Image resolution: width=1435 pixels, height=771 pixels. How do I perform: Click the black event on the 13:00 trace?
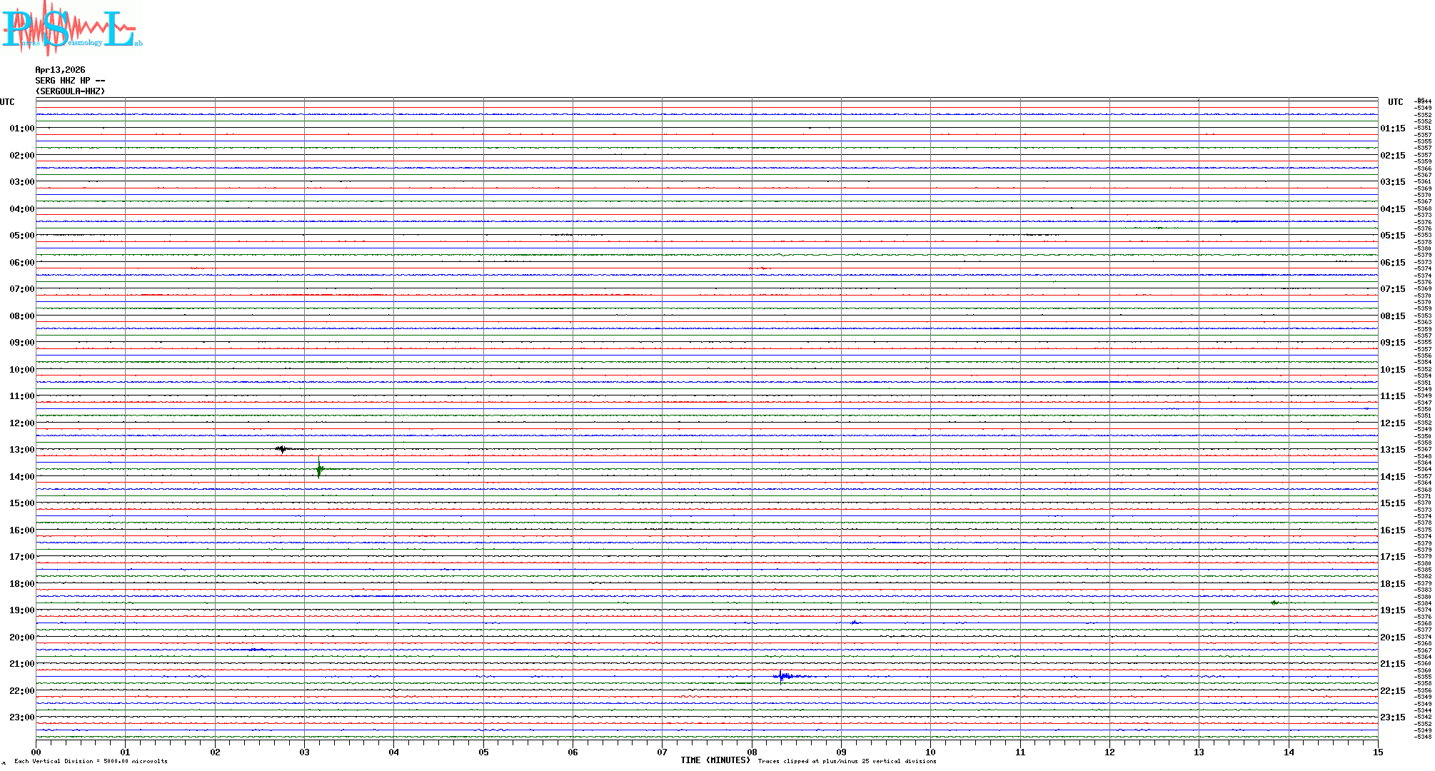click(283, 449)
